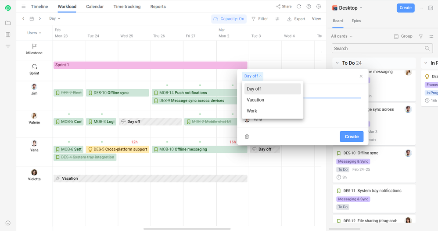Viewport: 438px width, 231px height.
Task: Click the trash delete icon in dialog
Action: coord(247,136)
